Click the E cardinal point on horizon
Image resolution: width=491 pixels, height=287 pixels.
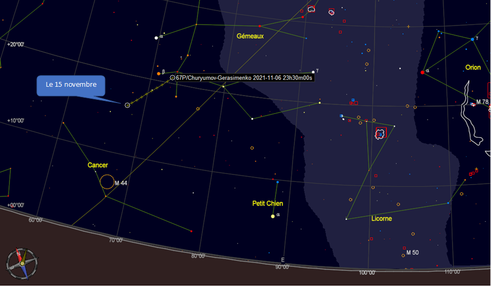[283, 260]
